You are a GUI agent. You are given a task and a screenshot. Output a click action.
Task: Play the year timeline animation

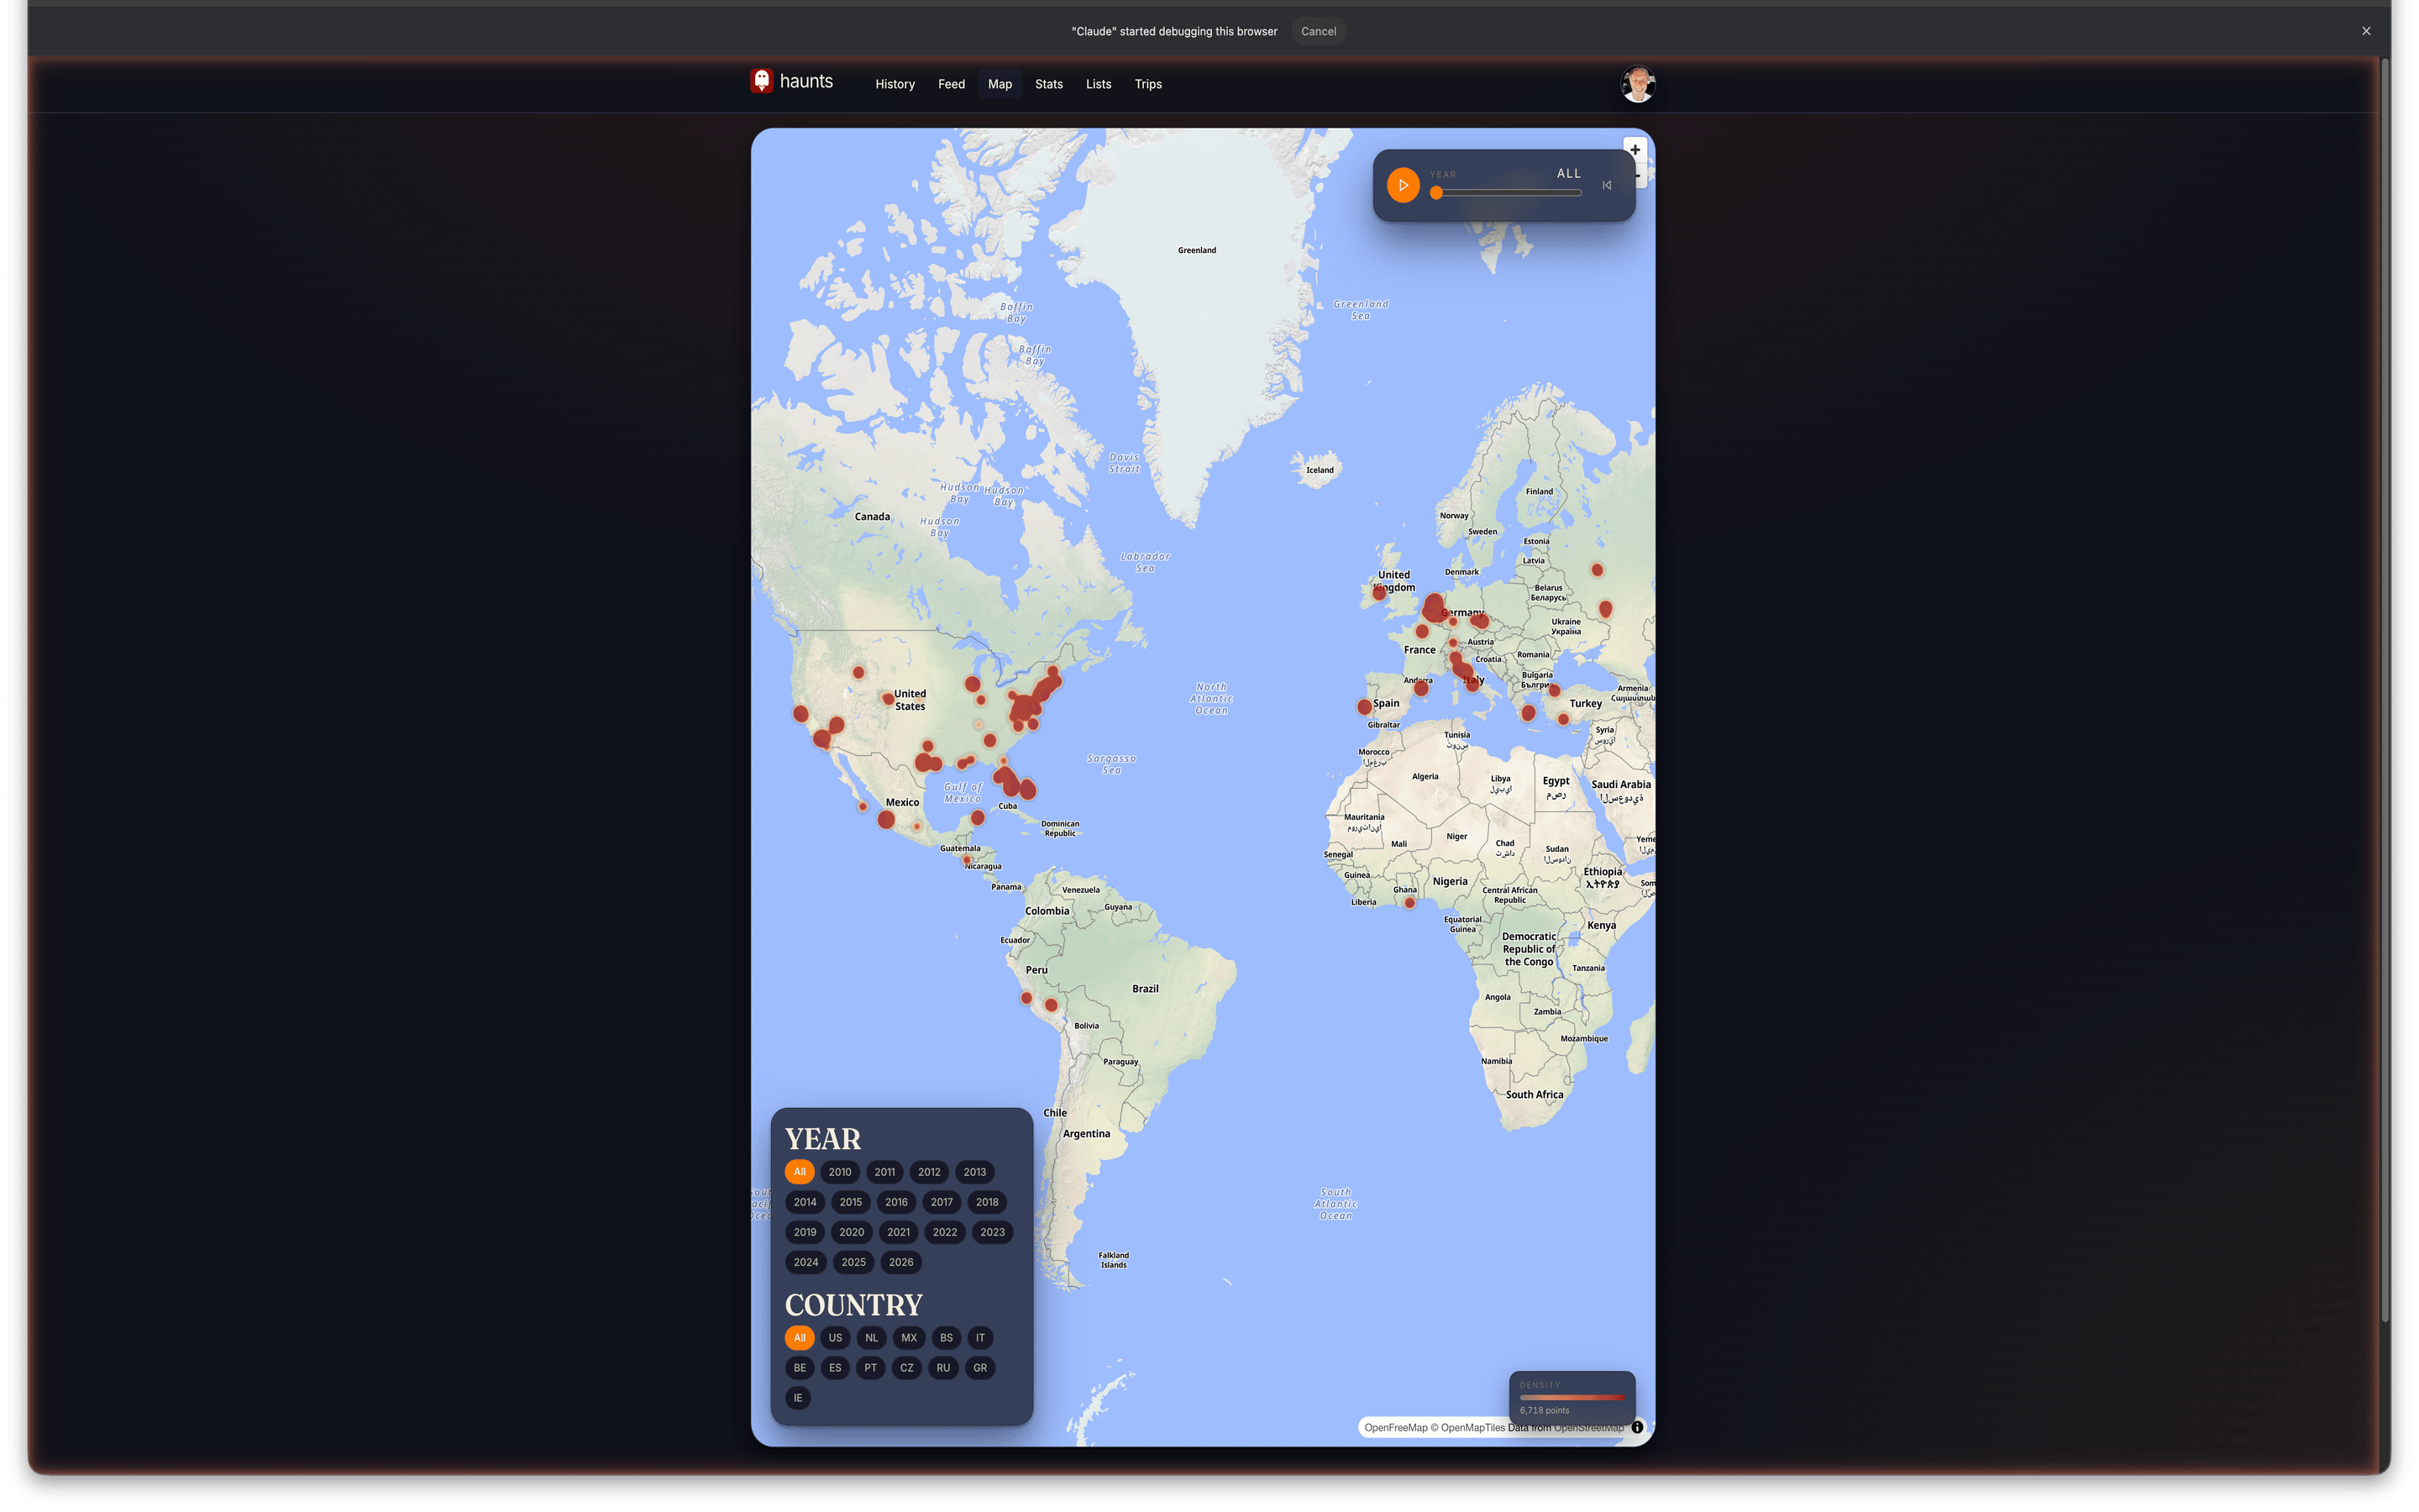pyautogui.click(x=1404, y=185)
